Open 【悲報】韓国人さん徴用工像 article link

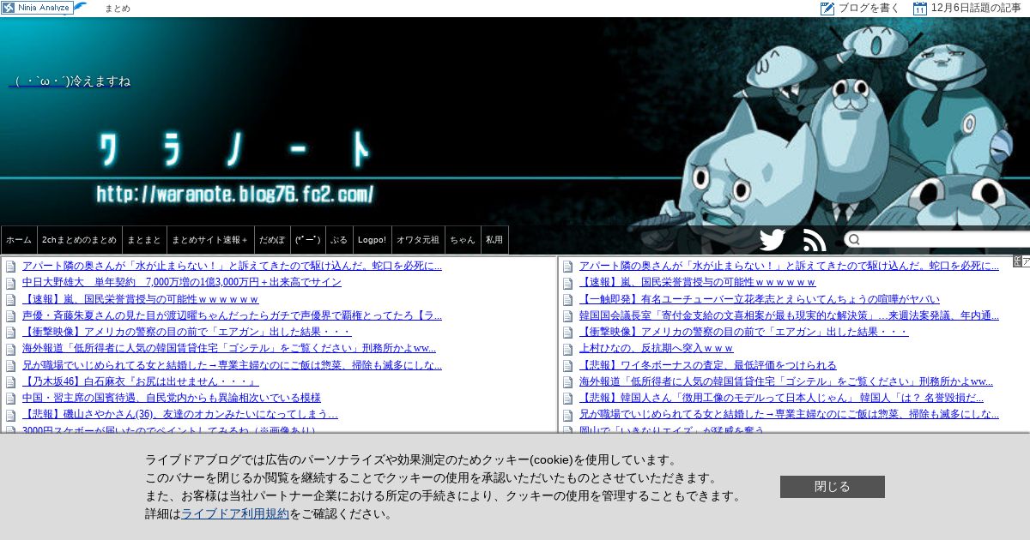[781, 399]
